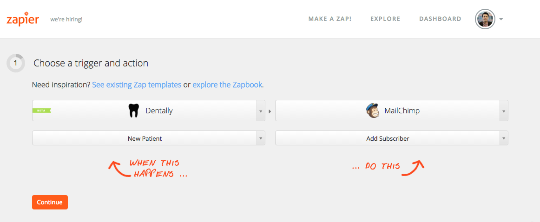Click the we're hiring! link
The image size is (540, 222).
click(66, 20)
